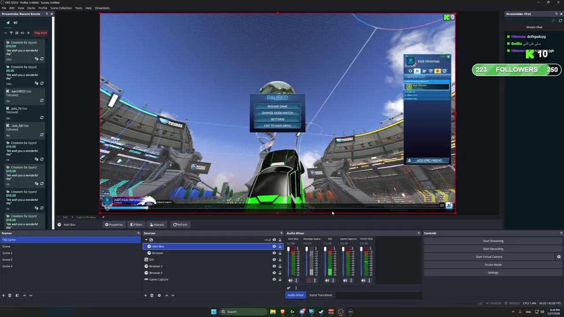Open advanced audio properties gears icon
This screenshot has width=564, height=317.
289,288
